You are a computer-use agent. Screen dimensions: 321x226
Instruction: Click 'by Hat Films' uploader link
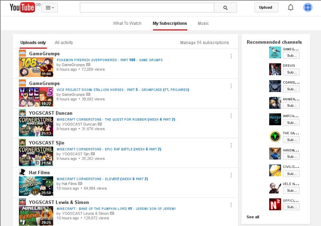coord(67,184)
